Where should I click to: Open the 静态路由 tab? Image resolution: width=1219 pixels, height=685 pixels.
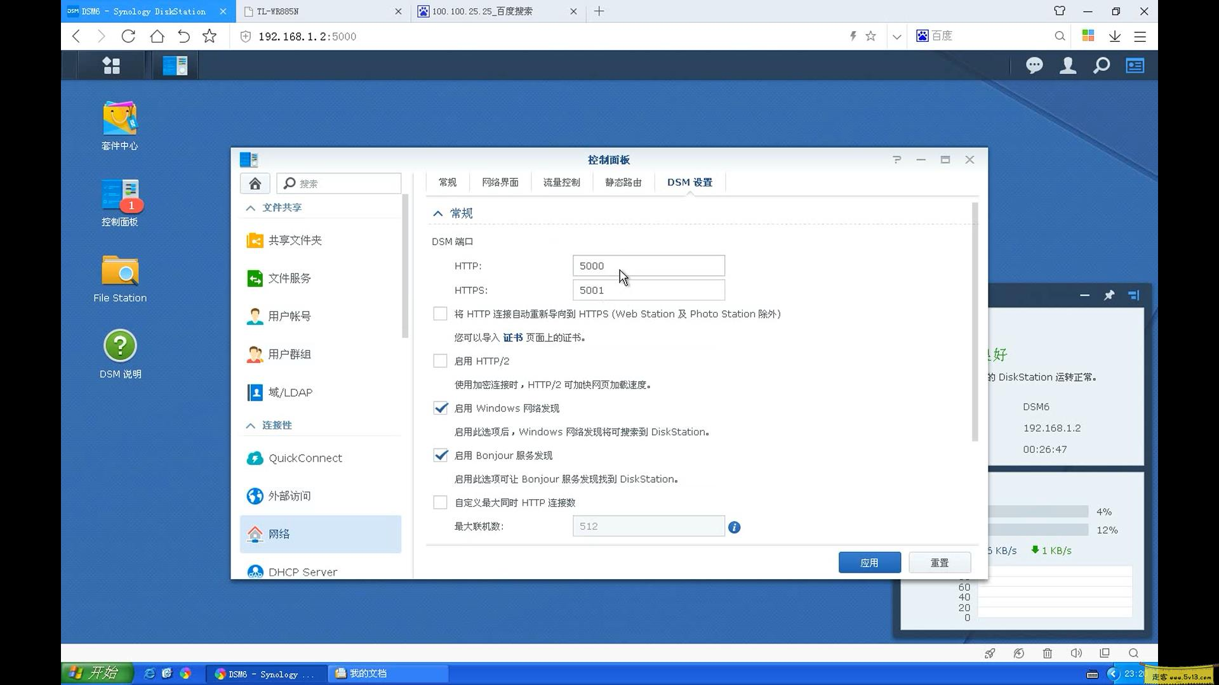[x=623, y=182]
